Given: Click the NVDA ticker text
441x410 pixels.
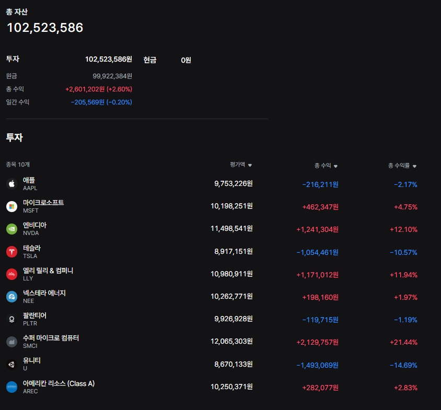Looking at the screenshot, I should 31,233.
